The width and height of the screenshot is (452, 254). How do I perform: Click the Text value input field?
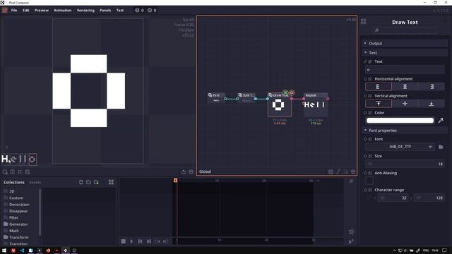click(x=405, y=70)
